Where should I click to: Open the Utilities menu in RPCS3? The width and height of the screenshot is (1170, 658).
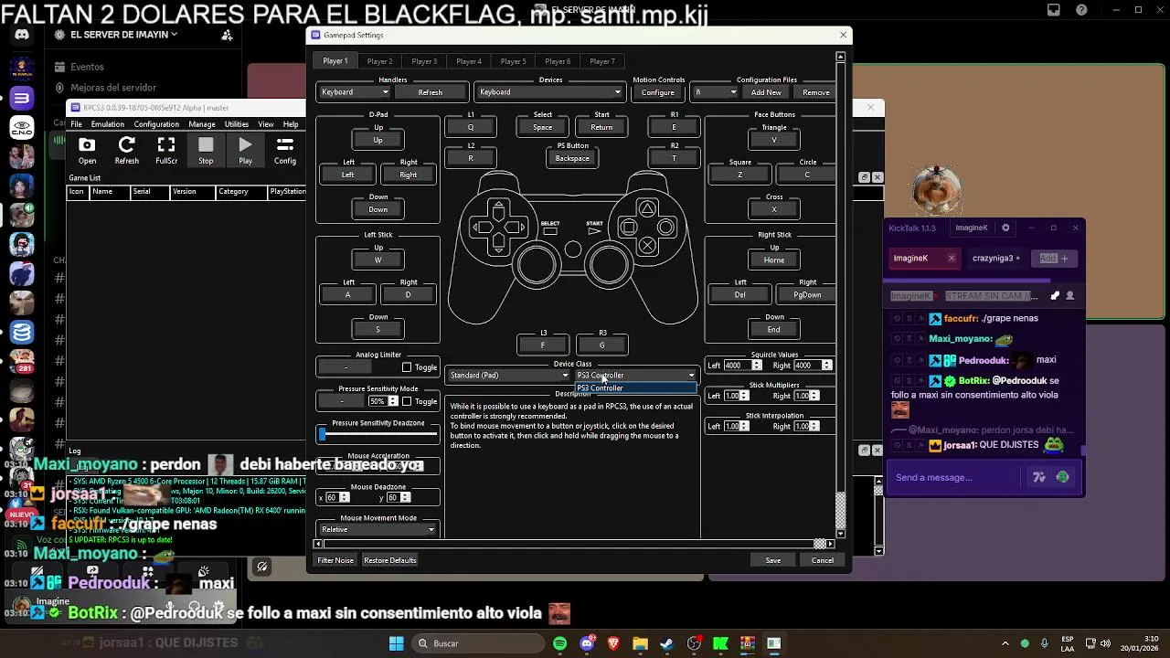(236, 124)
